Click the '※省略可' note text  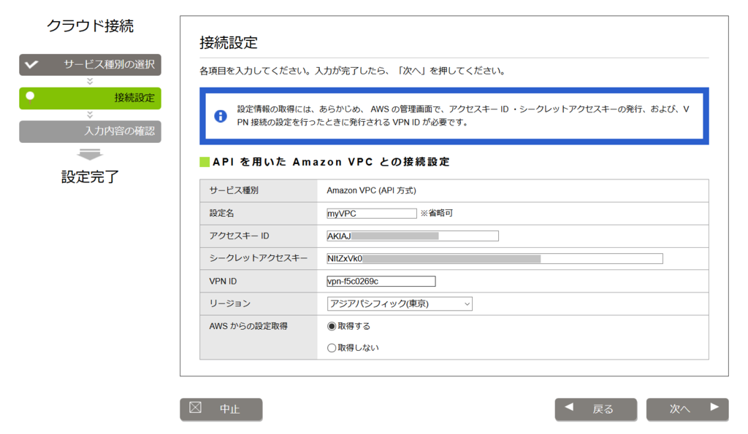coord(437,213)
